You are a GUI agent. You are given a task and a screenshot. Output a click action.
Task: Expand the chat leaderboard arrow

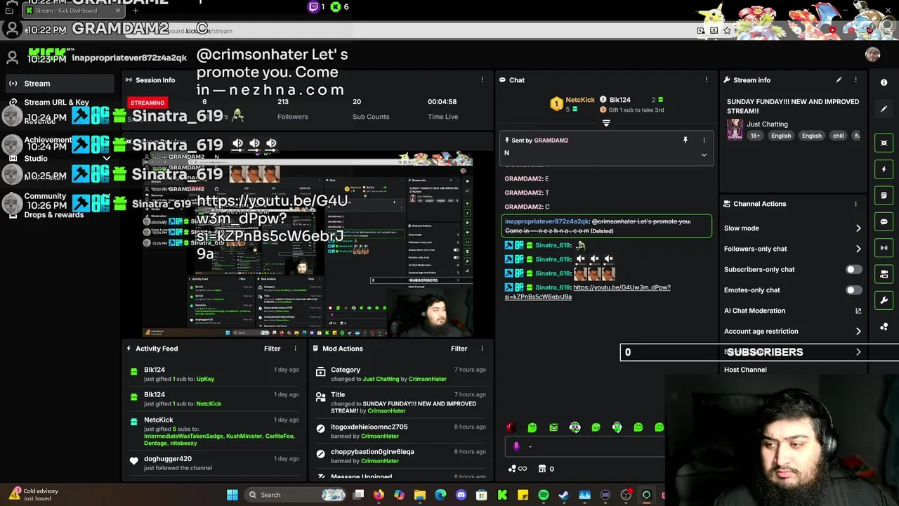pyautogui.click(x=606, y=123)
